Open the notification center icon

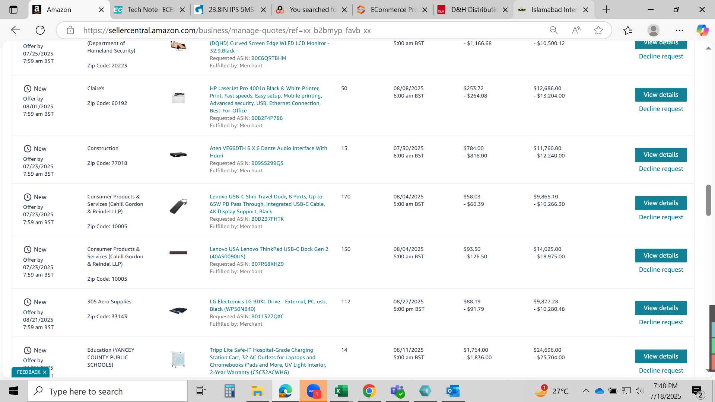click(697, 391)
